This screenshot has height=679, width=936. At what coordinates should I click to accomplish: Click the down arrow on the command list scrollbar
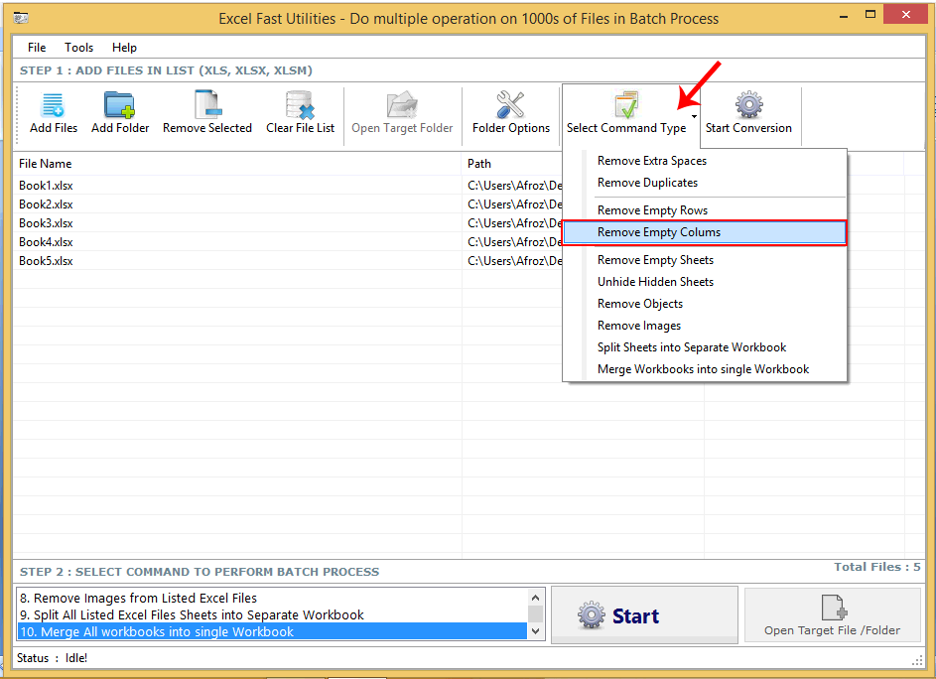(x=536, y=627)
